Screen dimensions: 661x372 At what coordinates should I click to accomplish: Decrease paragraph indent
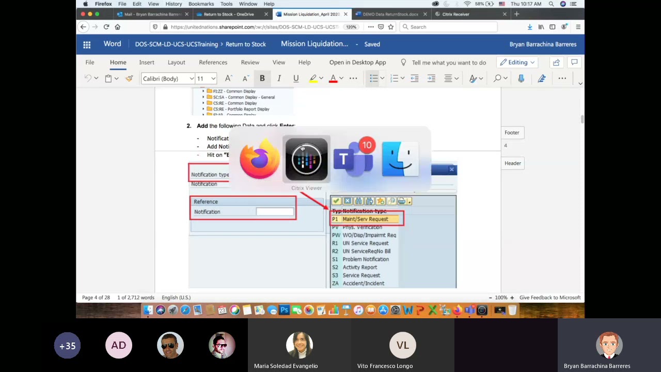[x=414, y=79]
